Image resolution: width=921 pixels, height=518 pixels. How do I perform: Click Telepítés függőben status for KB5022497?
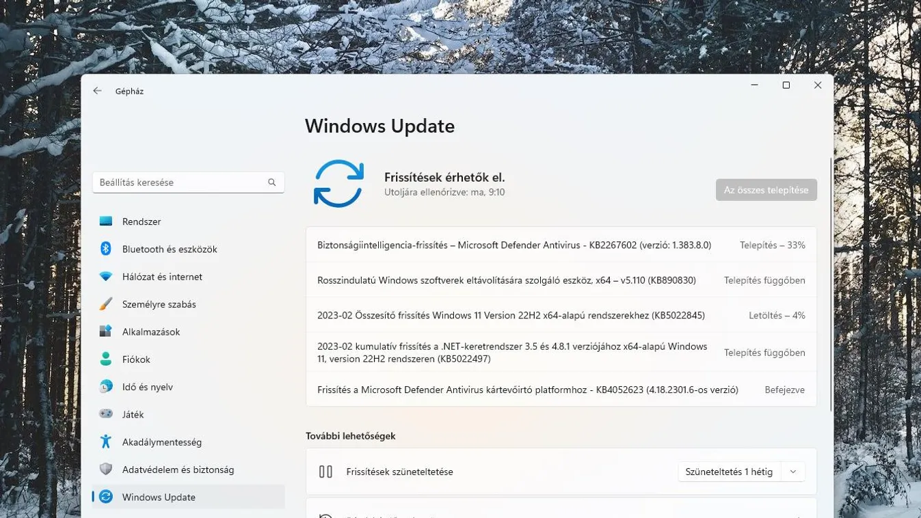(764, 353)
